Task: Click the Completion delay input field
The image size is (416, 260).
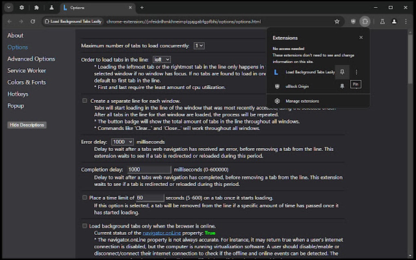Action: (149, 170)
